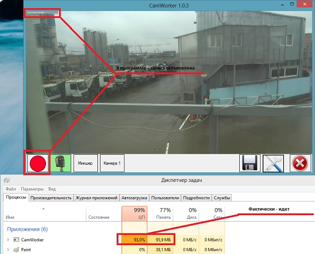Expand the Paint process row

coord(8,249)
